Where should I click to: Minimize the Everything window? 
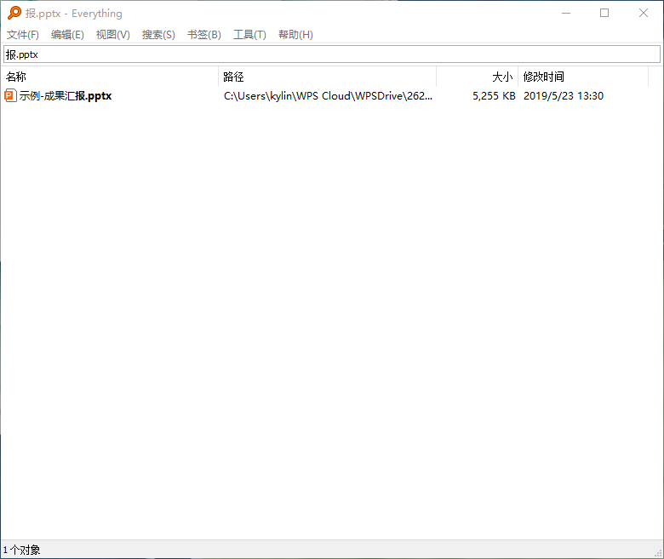(566, 13)
